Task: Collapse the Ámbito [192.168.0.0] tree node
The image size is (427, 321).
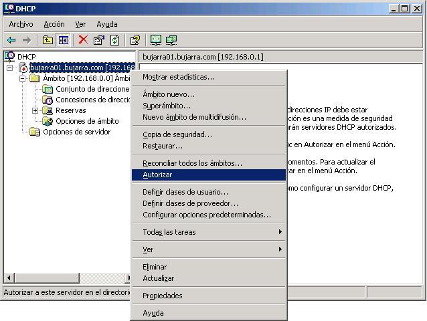Action: pyautogui.click(x=22, y=78)
